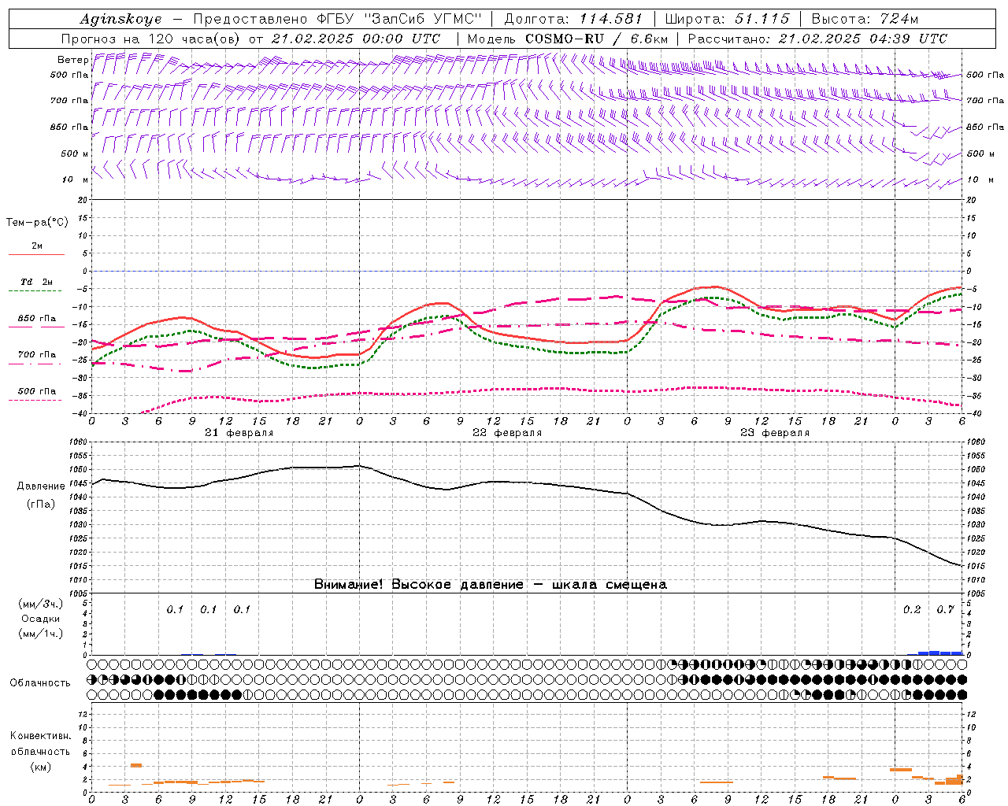Click the longitude value "Долгота: 114.581"
Screen dimensions: 1008x806
(x=573, y=19)
